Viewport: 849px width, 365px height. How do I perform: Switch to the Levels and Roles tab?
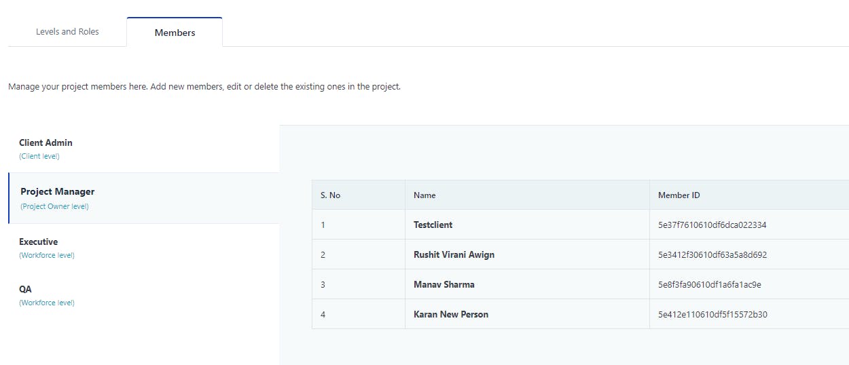pos(67,31)
